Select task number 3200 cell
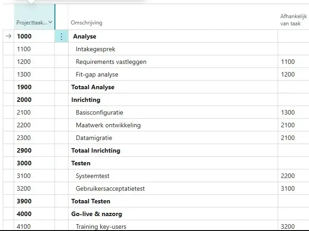Screen dimensions: 309x231 click(x=34, y=188)
